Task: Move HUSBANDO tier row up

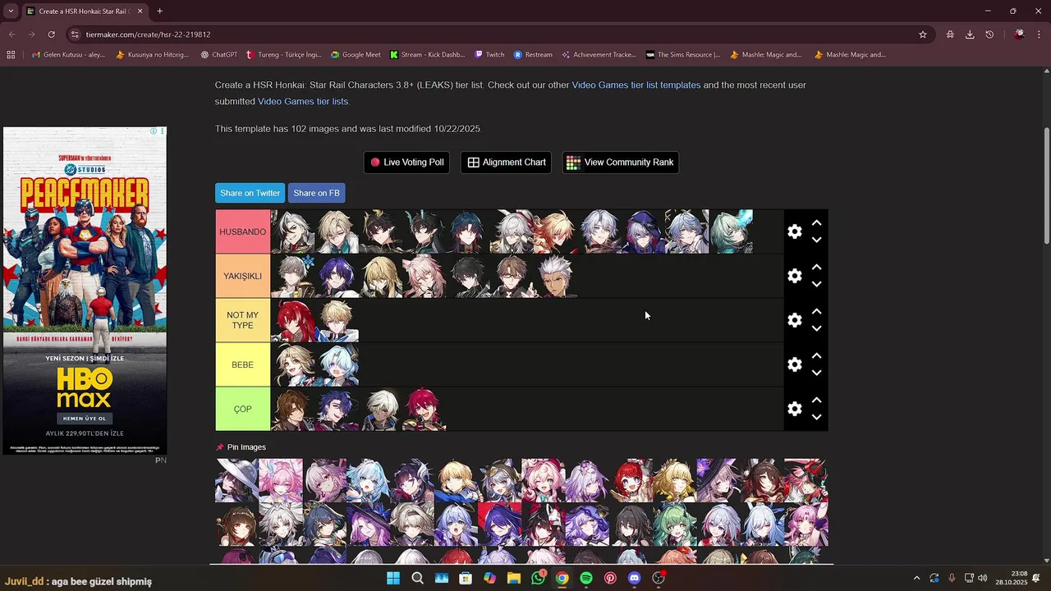Action: [816, 223]
